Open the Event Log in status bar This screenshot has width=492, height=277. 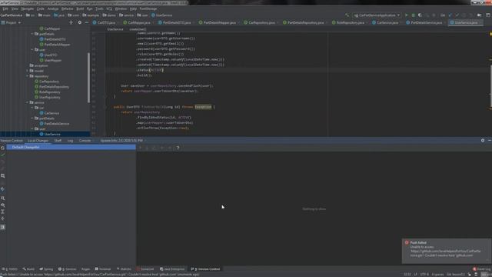click(x=482, y=269)
